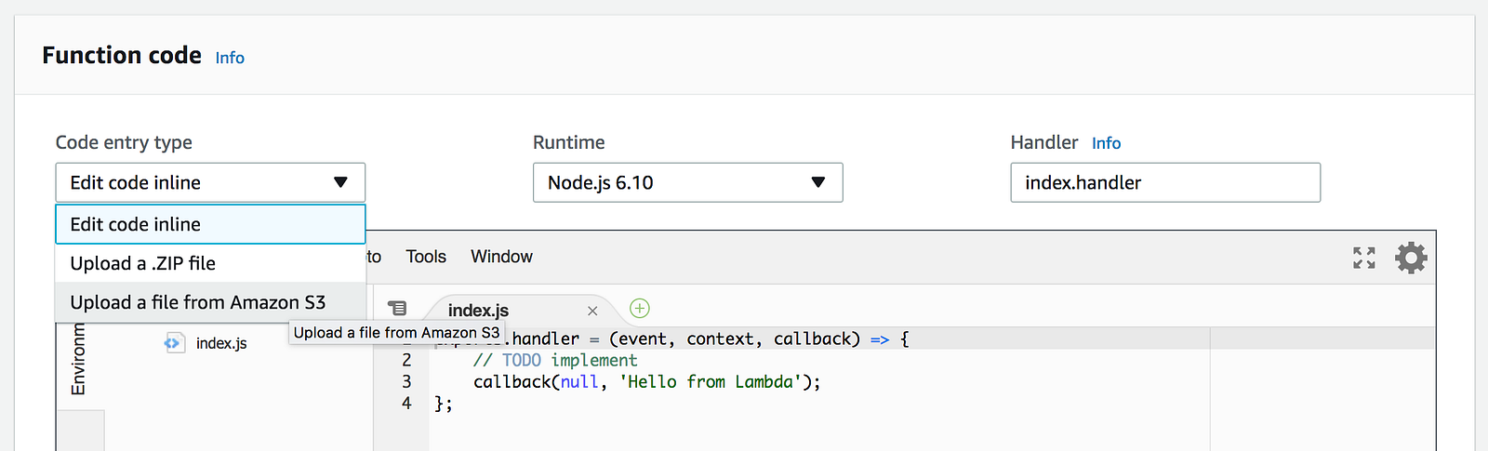The height and width of the screenshot is (451, 1488).
Task: Click the index.js file icon in file tree
Action: coord(174,343)
